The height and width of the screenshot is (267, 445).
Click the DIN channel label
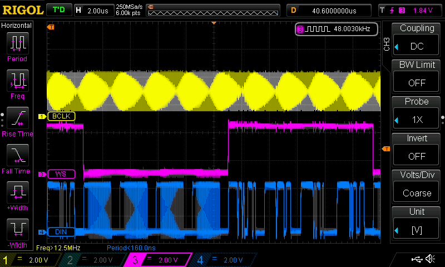61,232
